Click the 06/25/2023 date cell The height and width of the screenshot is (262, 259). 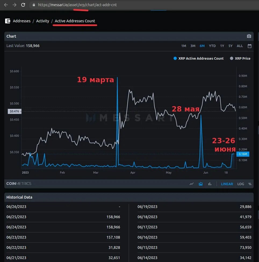[16, 217]
